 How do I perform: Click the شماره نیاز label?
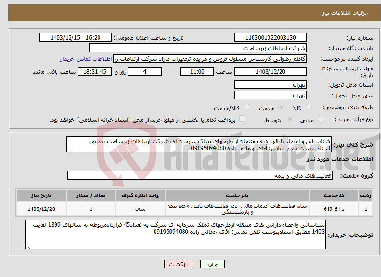click(360, 38)
